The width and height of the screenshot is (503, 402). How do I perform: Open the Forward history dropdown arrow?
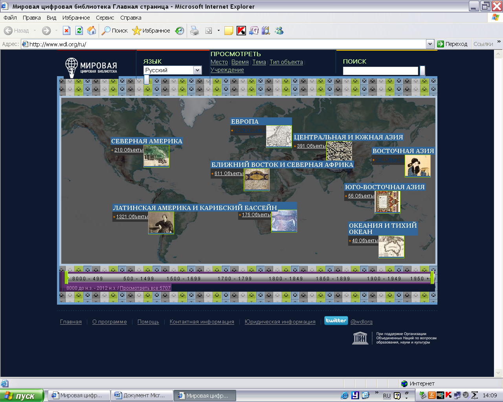[x=56, y=31]
